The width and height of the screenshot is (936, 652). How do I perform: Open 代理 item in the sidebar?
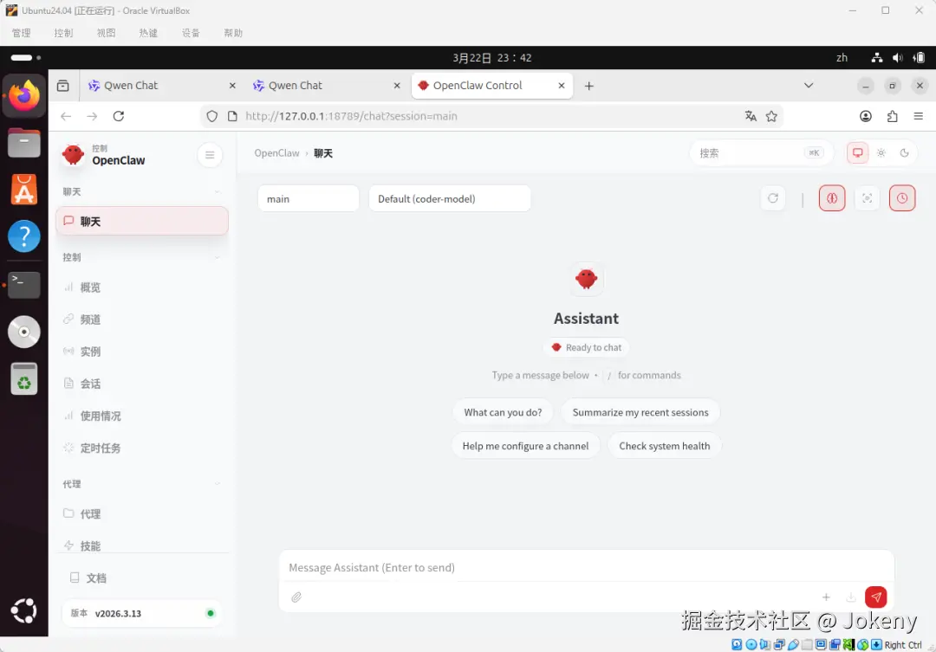pyautogui.click(x=141, y=514)
